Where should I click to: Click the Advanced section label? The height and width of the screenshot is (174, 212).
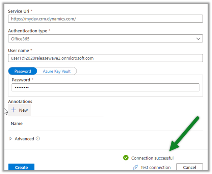24,139
